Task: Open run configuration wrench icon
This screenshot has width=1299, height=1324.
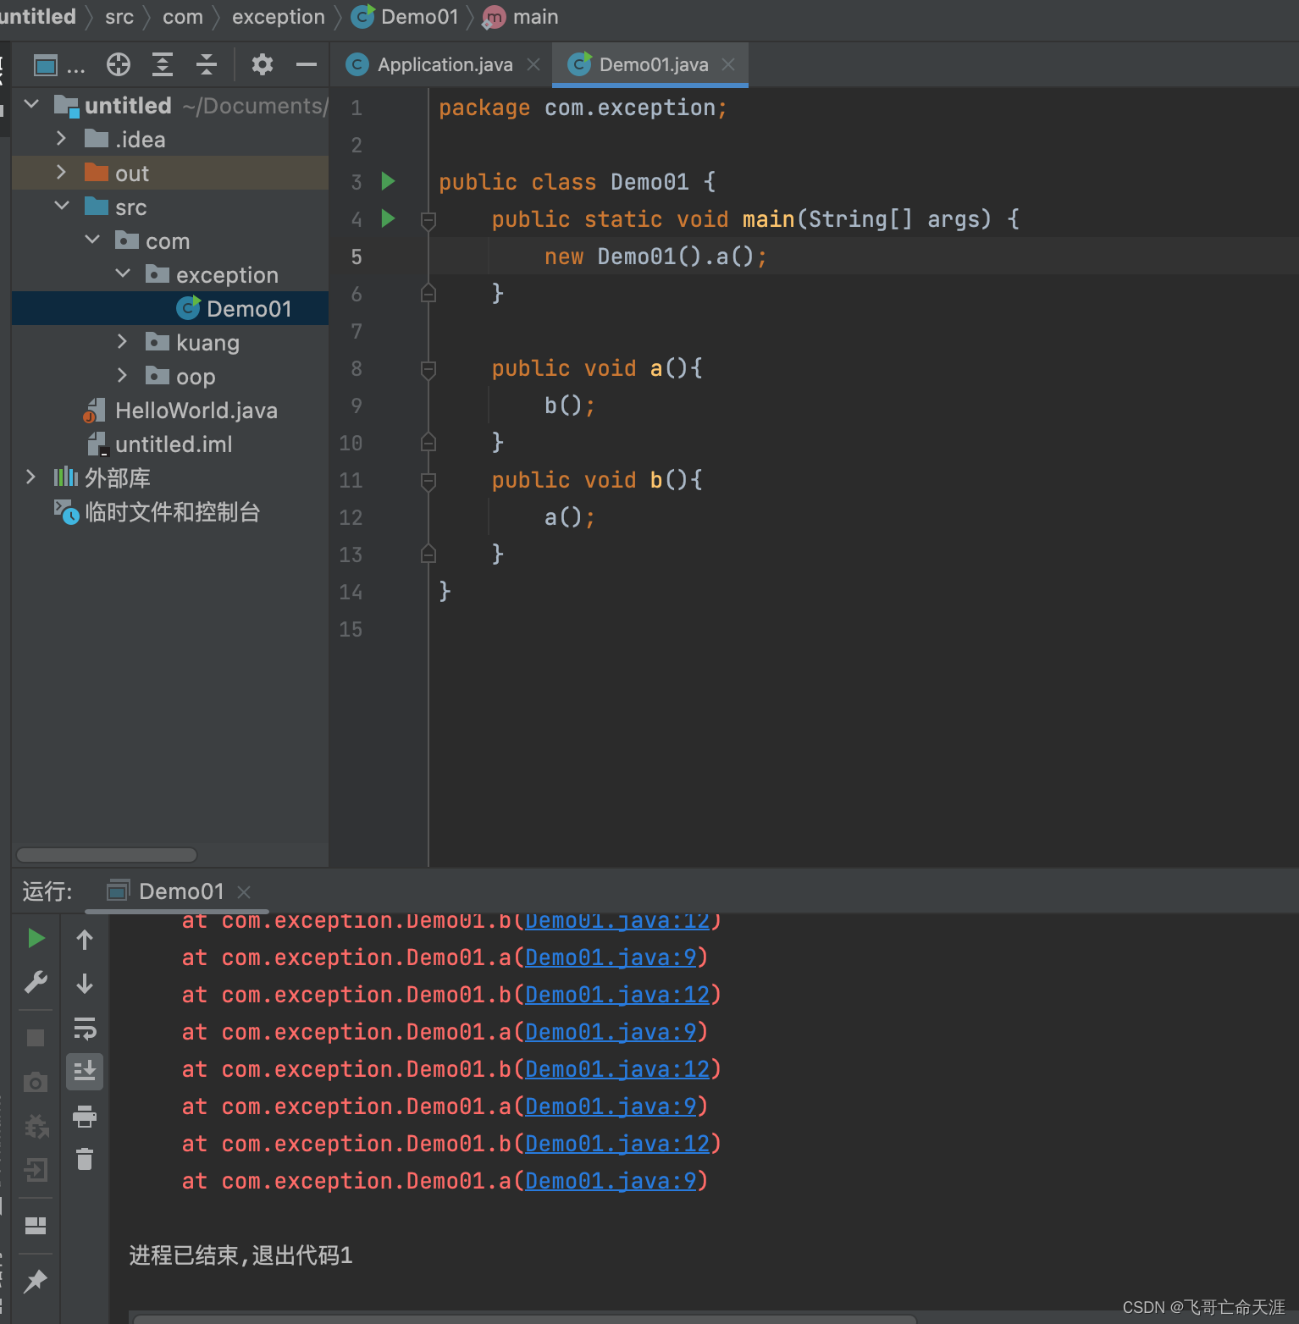Action: point(36,982)
